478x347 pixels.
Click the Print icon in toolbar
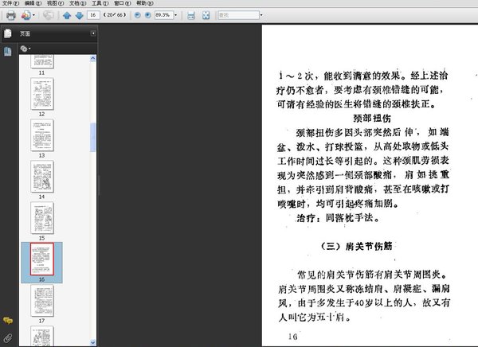click(x=11, y=15)
